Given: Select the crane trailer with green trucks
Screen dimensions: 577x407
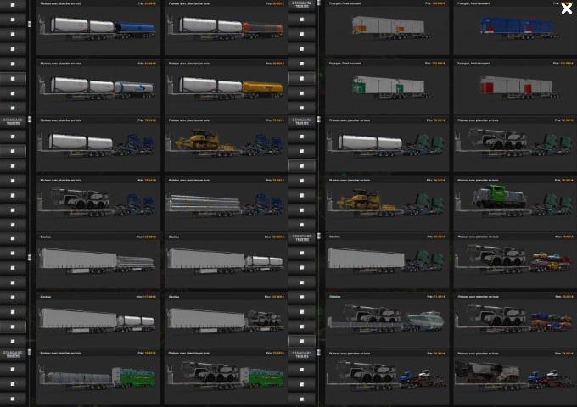Looking at the screenshot, I should [512, 143].
